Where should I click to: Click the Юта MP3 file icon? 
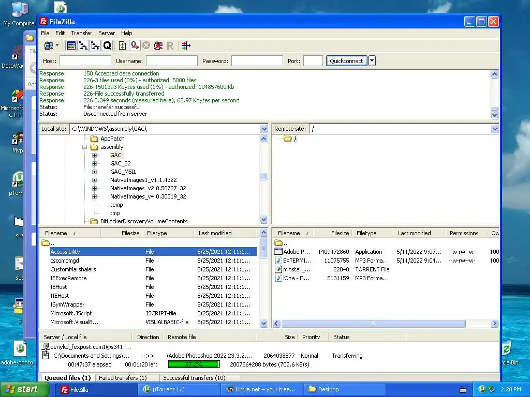tap(278, 278)
